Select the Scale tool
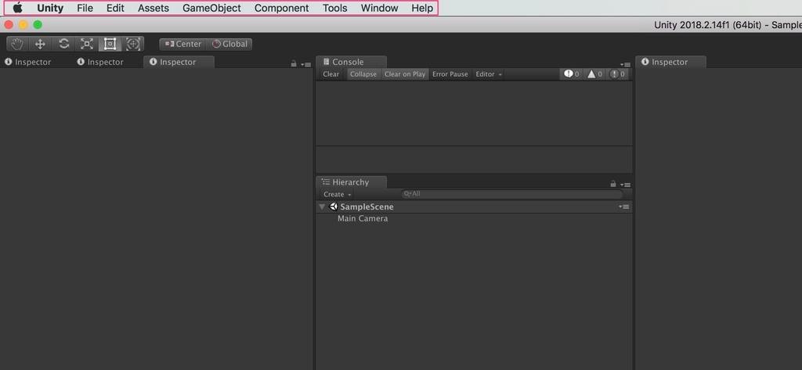802x370 pixels. point(87,44)
